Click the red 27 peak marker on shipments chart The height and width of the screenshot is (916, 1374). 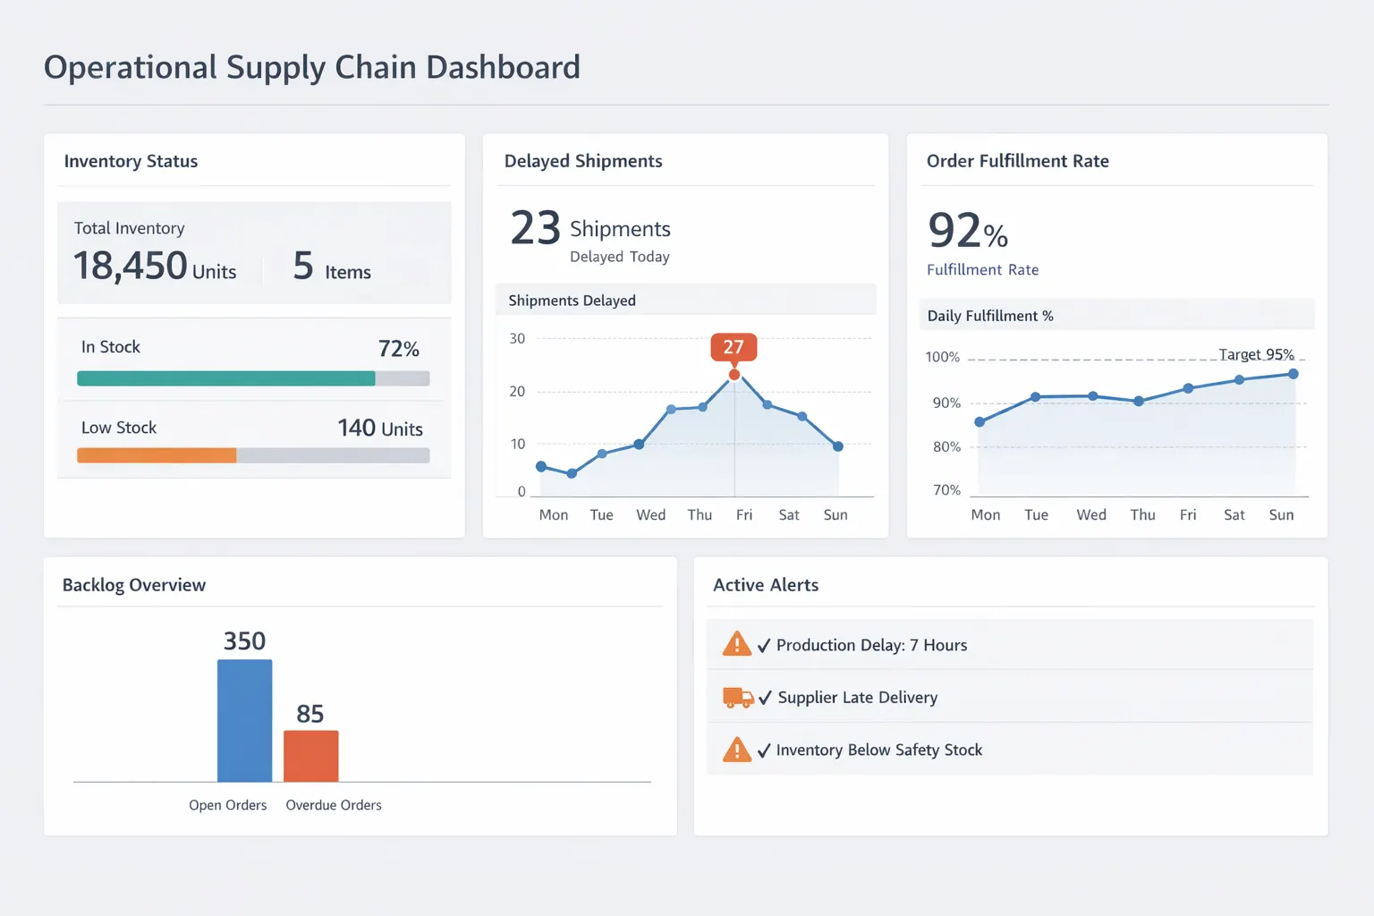(733, 347)
